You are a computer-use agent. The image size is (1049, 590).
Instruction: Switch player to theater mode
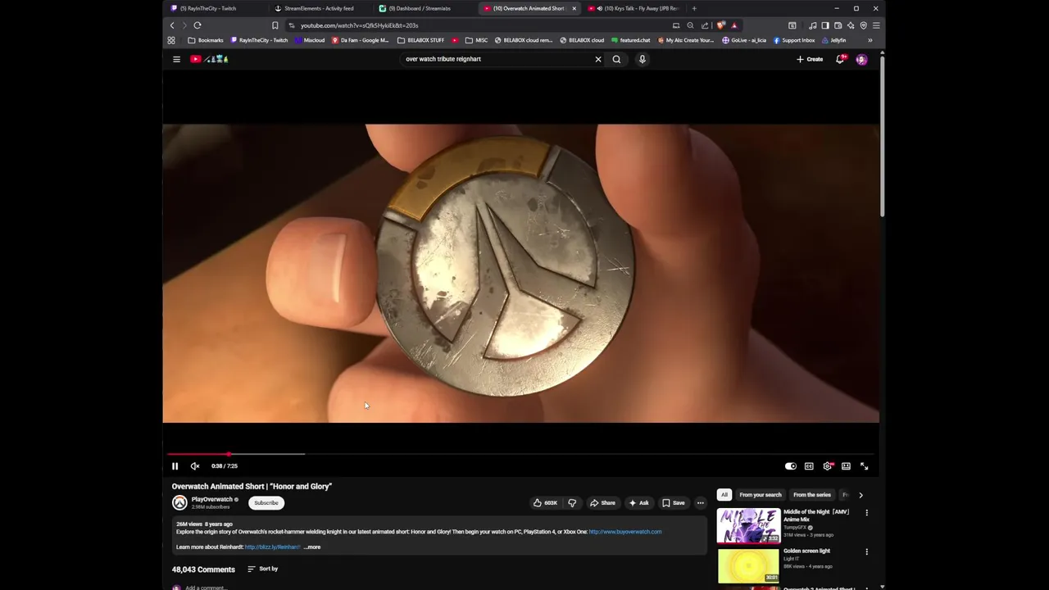(846, 466)
